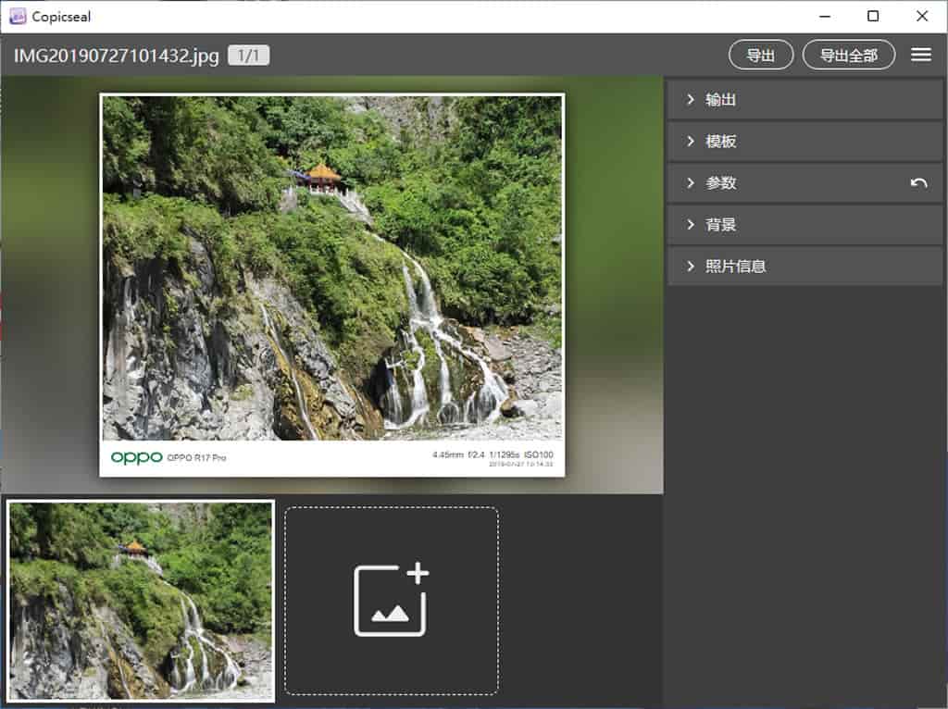
Task: Click the ISO100 exposure text in the watermark bar
Action: pyautogui.click(x=538, y=454)
